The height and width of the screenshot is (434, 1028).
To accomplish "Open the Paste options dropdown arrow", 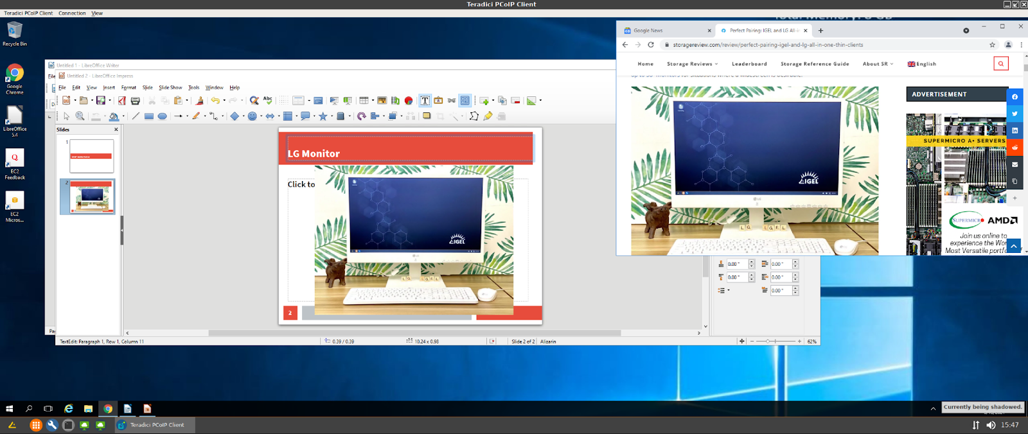I will point(187,100).
